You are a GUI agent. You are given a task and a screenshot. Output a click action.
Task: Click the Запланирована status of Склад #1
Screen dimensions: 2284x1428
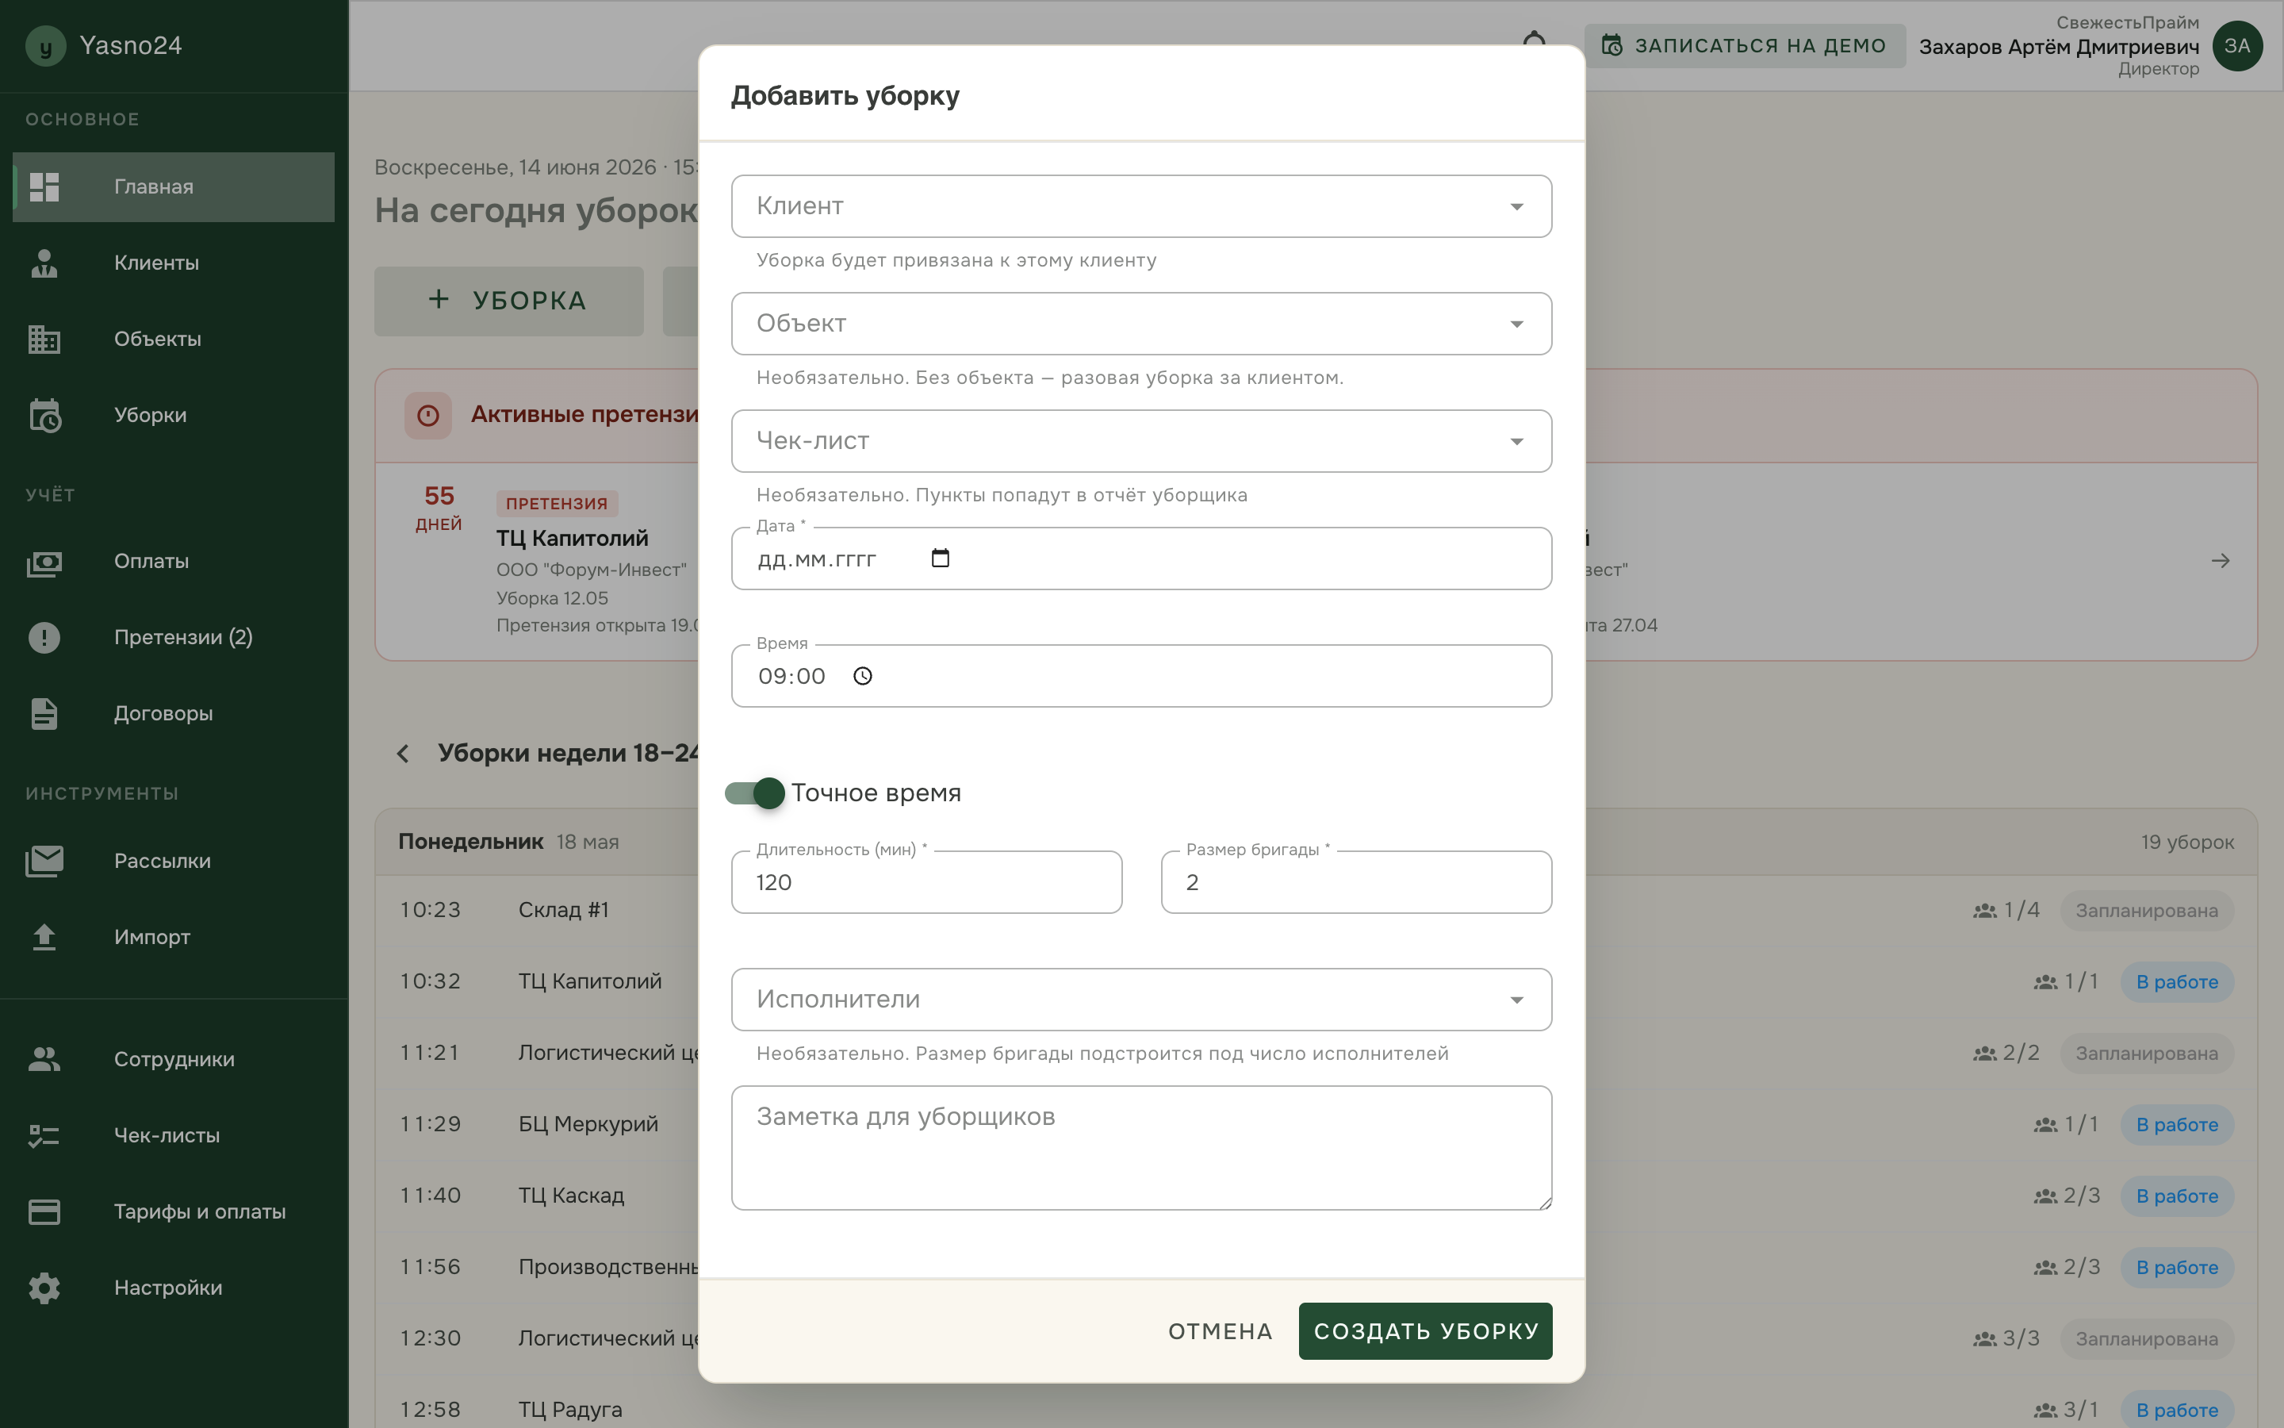pyautogui.click(x=2146, y=911)
